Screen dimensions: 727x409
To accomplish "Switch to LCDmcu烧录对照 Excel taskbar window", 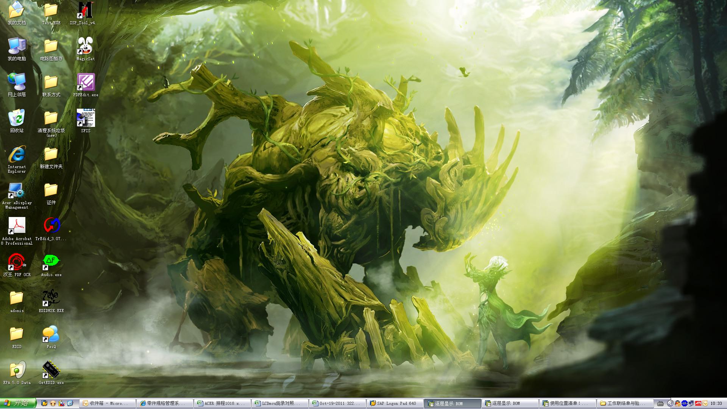I will [281, 403].
